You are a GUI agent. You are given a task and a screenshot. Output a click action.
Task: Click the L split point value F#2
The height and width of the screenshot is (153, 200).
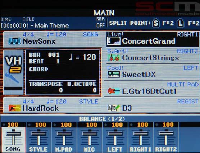click(194, 23)
